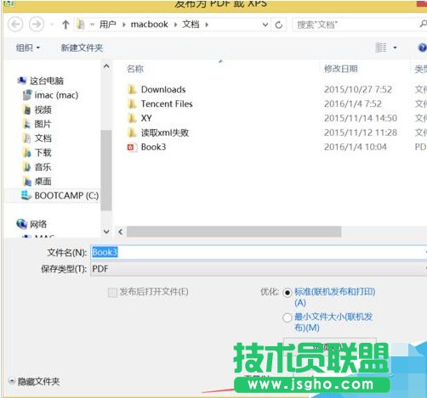Viewport: 427px width, 398px height.
Task: Click 文档 in the address path
Action: point(191,25)
